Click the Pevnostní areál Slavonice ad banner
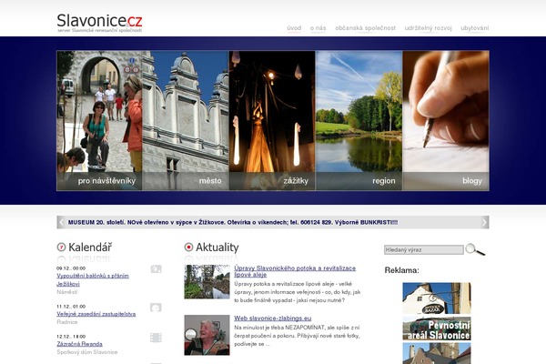Screen dimensions: 546x364 point(437,329)
